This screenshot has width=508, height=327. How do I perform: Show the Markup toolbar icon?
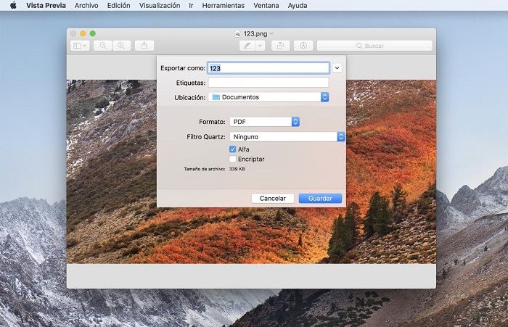(303, 46)
